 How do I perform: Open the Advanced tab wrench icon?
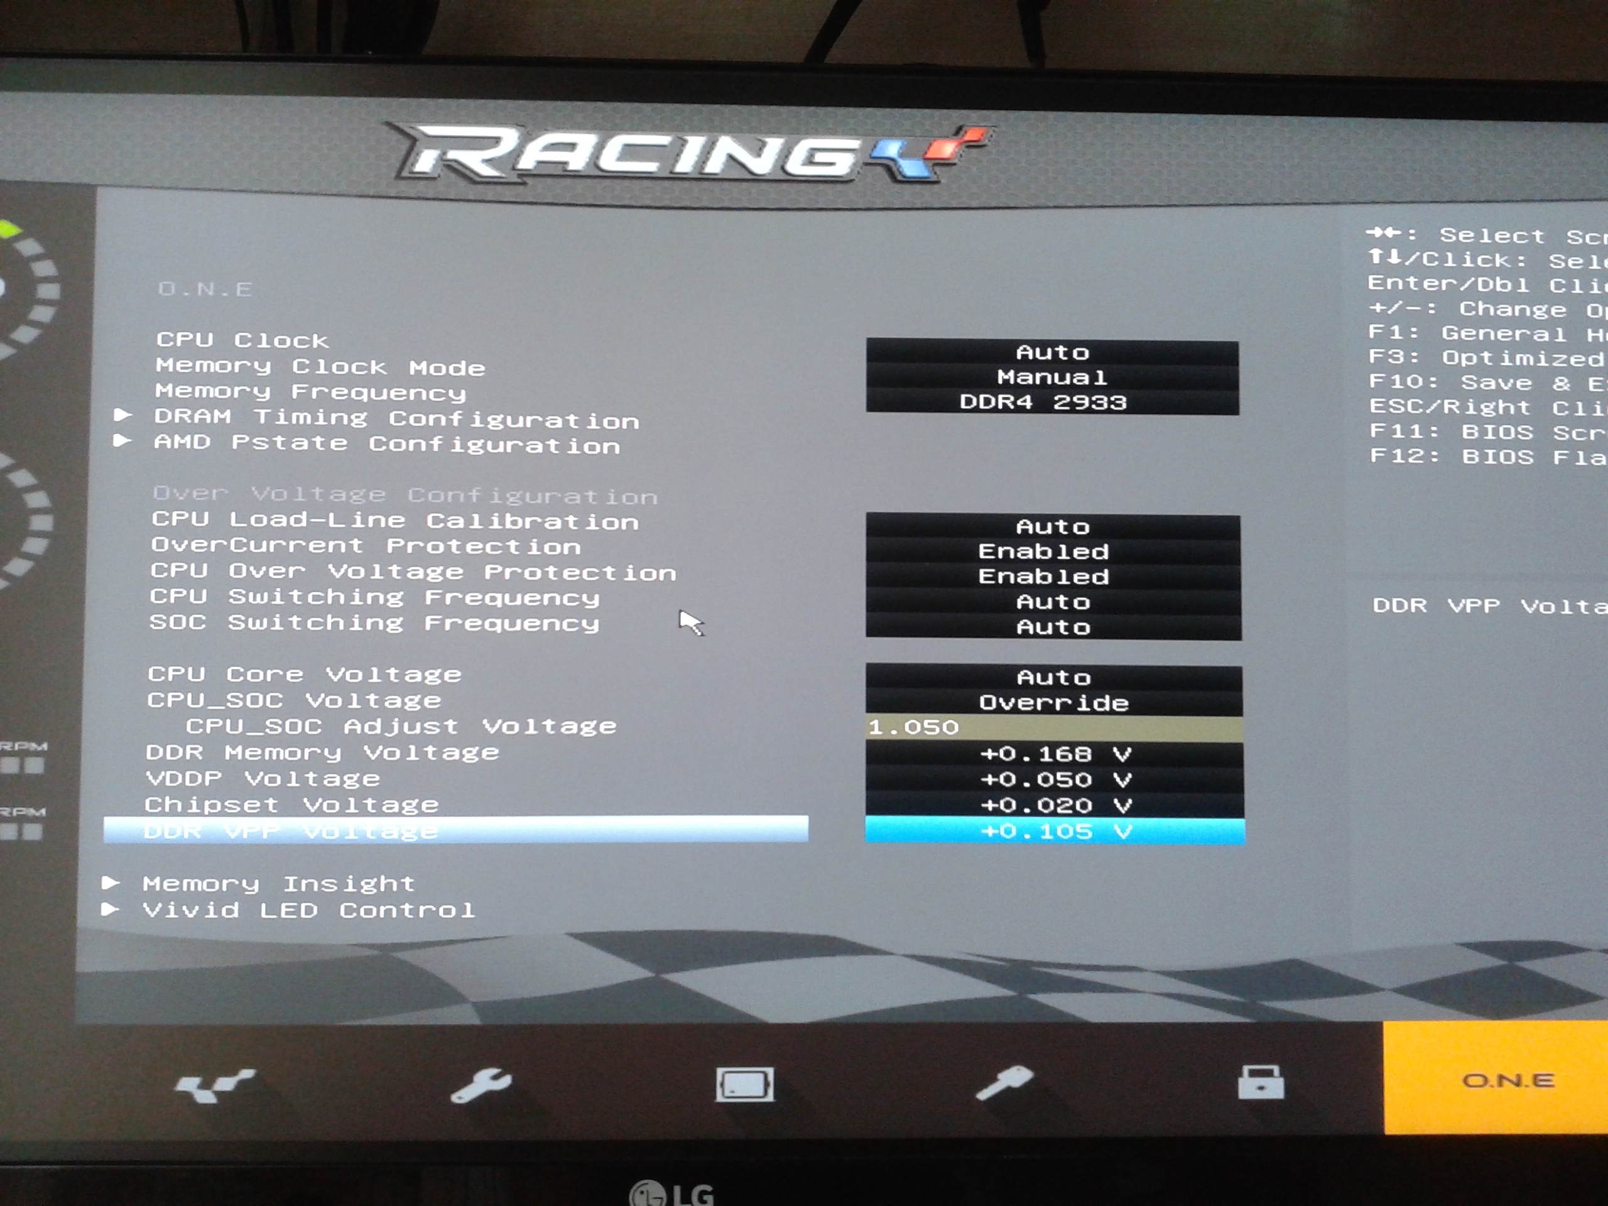point(481,1085)
